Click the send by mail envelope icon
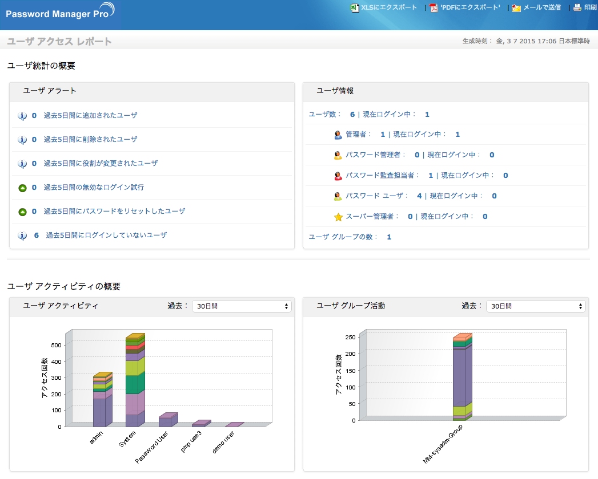 tap(516, 7)
